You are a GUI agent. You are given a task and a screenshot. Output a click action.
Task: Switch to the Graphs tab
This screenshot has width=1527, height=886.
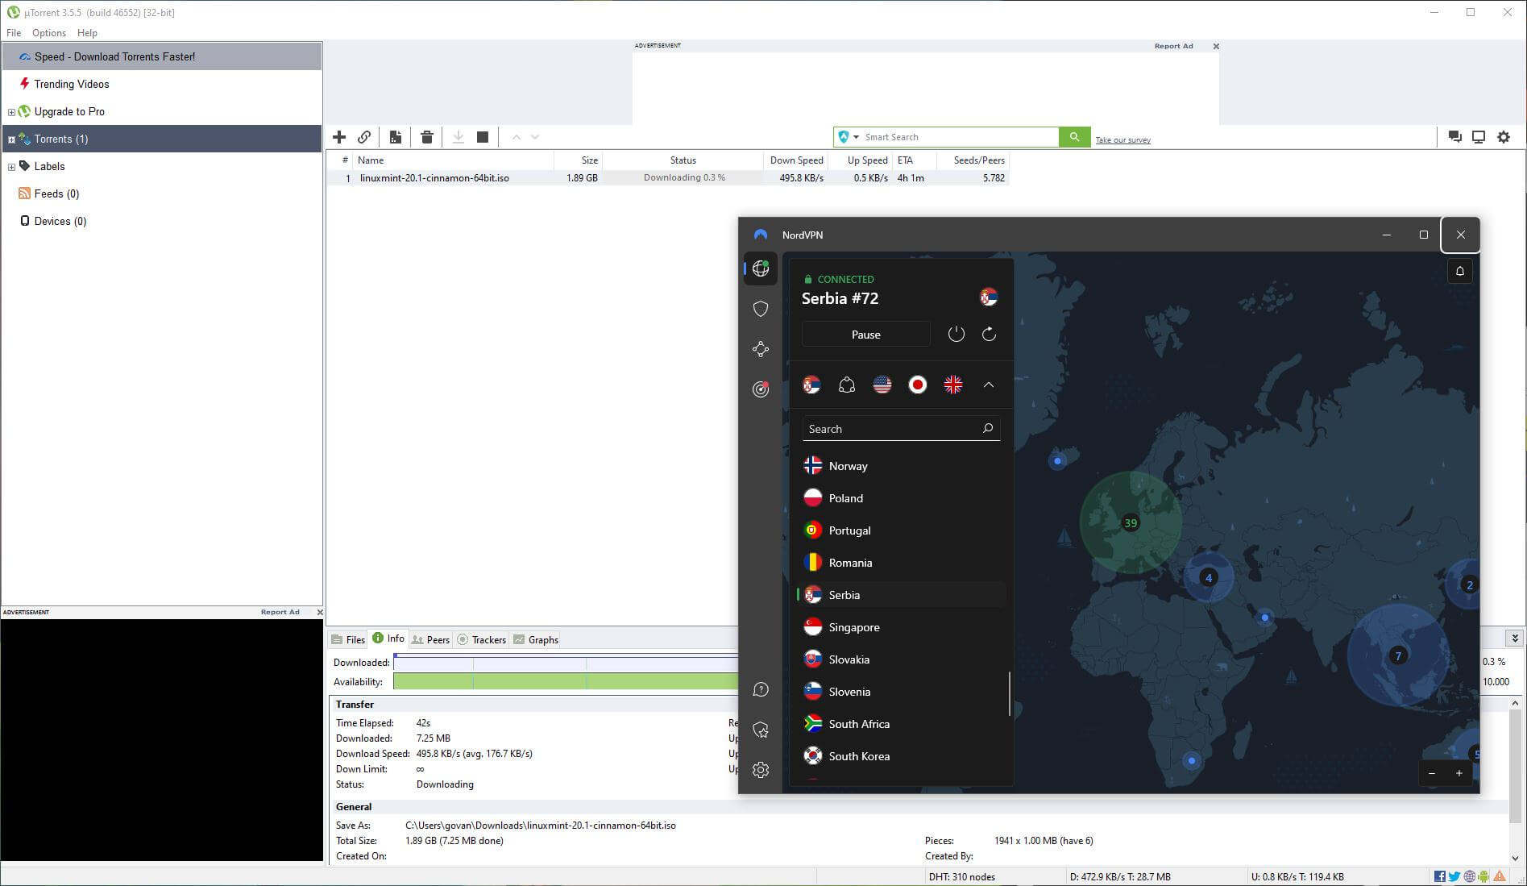[x=536, y=639]
